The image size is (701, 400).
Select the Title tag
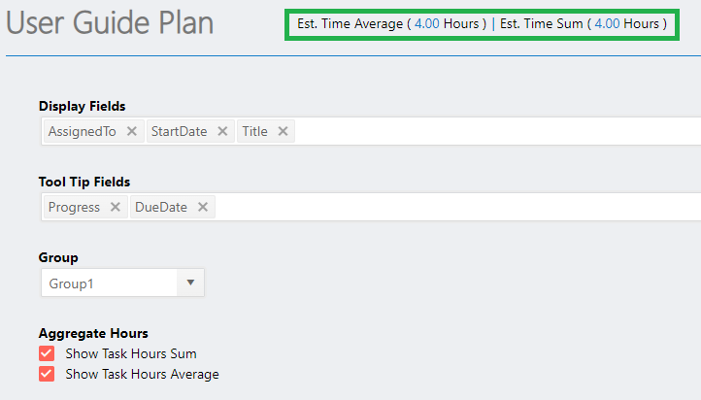click(254, 131)
